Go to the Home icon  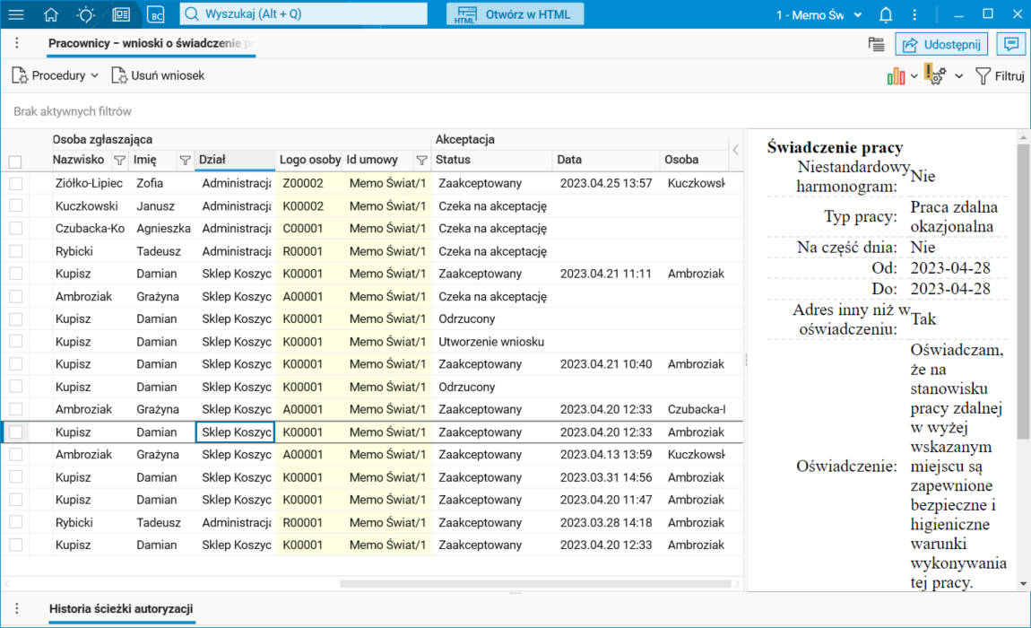coord(50,13)
